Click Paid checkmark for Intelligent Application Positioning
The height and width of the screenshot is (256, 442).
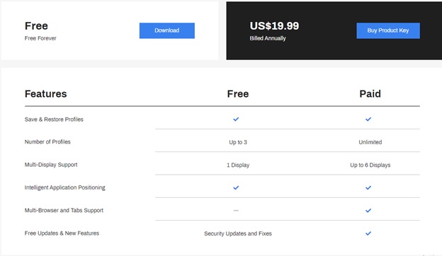pos(368,187)
